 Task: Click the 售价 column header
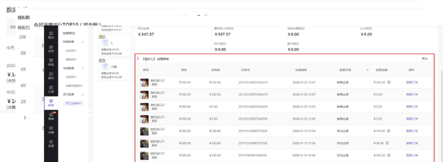pyautogui.click(x=184, y=70)
